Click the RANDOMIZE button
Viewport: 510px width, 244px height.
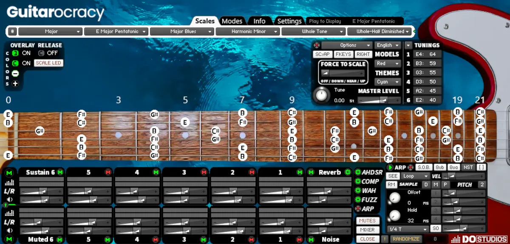point(406,239)
